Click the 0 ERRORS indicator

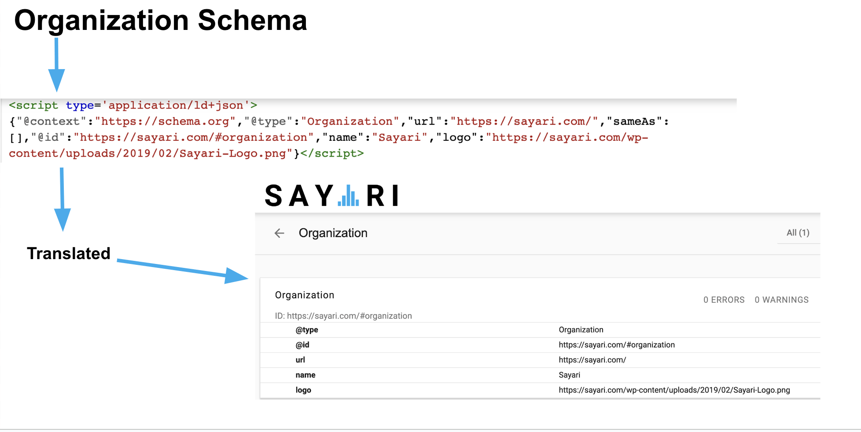click(724, 300)
